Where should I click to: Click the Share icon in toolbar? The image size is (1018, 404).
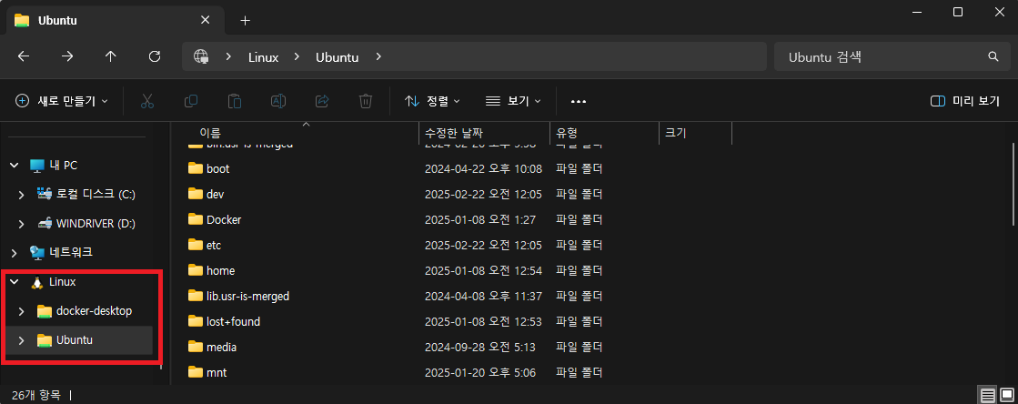pos(321,101)
